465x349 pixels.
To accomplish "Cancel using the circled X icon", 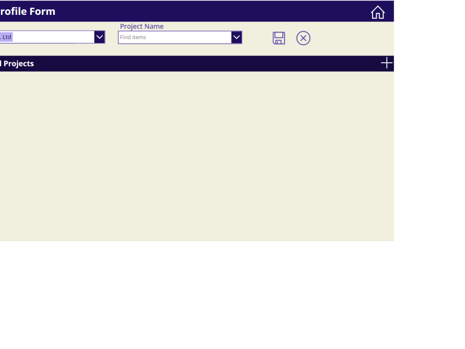I will (x=303, y=38).
